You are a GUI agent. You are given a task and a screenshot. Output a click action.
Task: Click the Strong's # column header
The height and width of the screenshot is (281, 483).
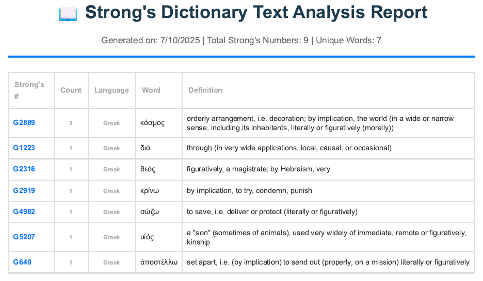click(x=29, y=90)
